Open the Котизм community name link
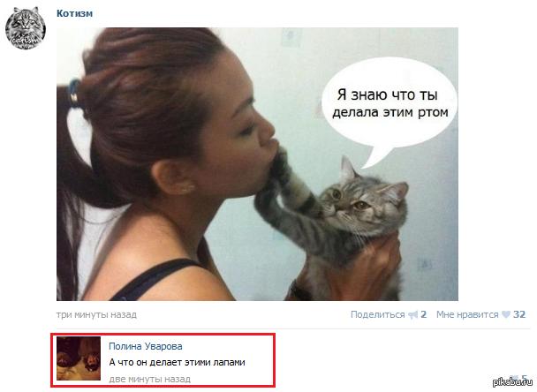Screen dimensions: 537x392 (x=75, y=13)
